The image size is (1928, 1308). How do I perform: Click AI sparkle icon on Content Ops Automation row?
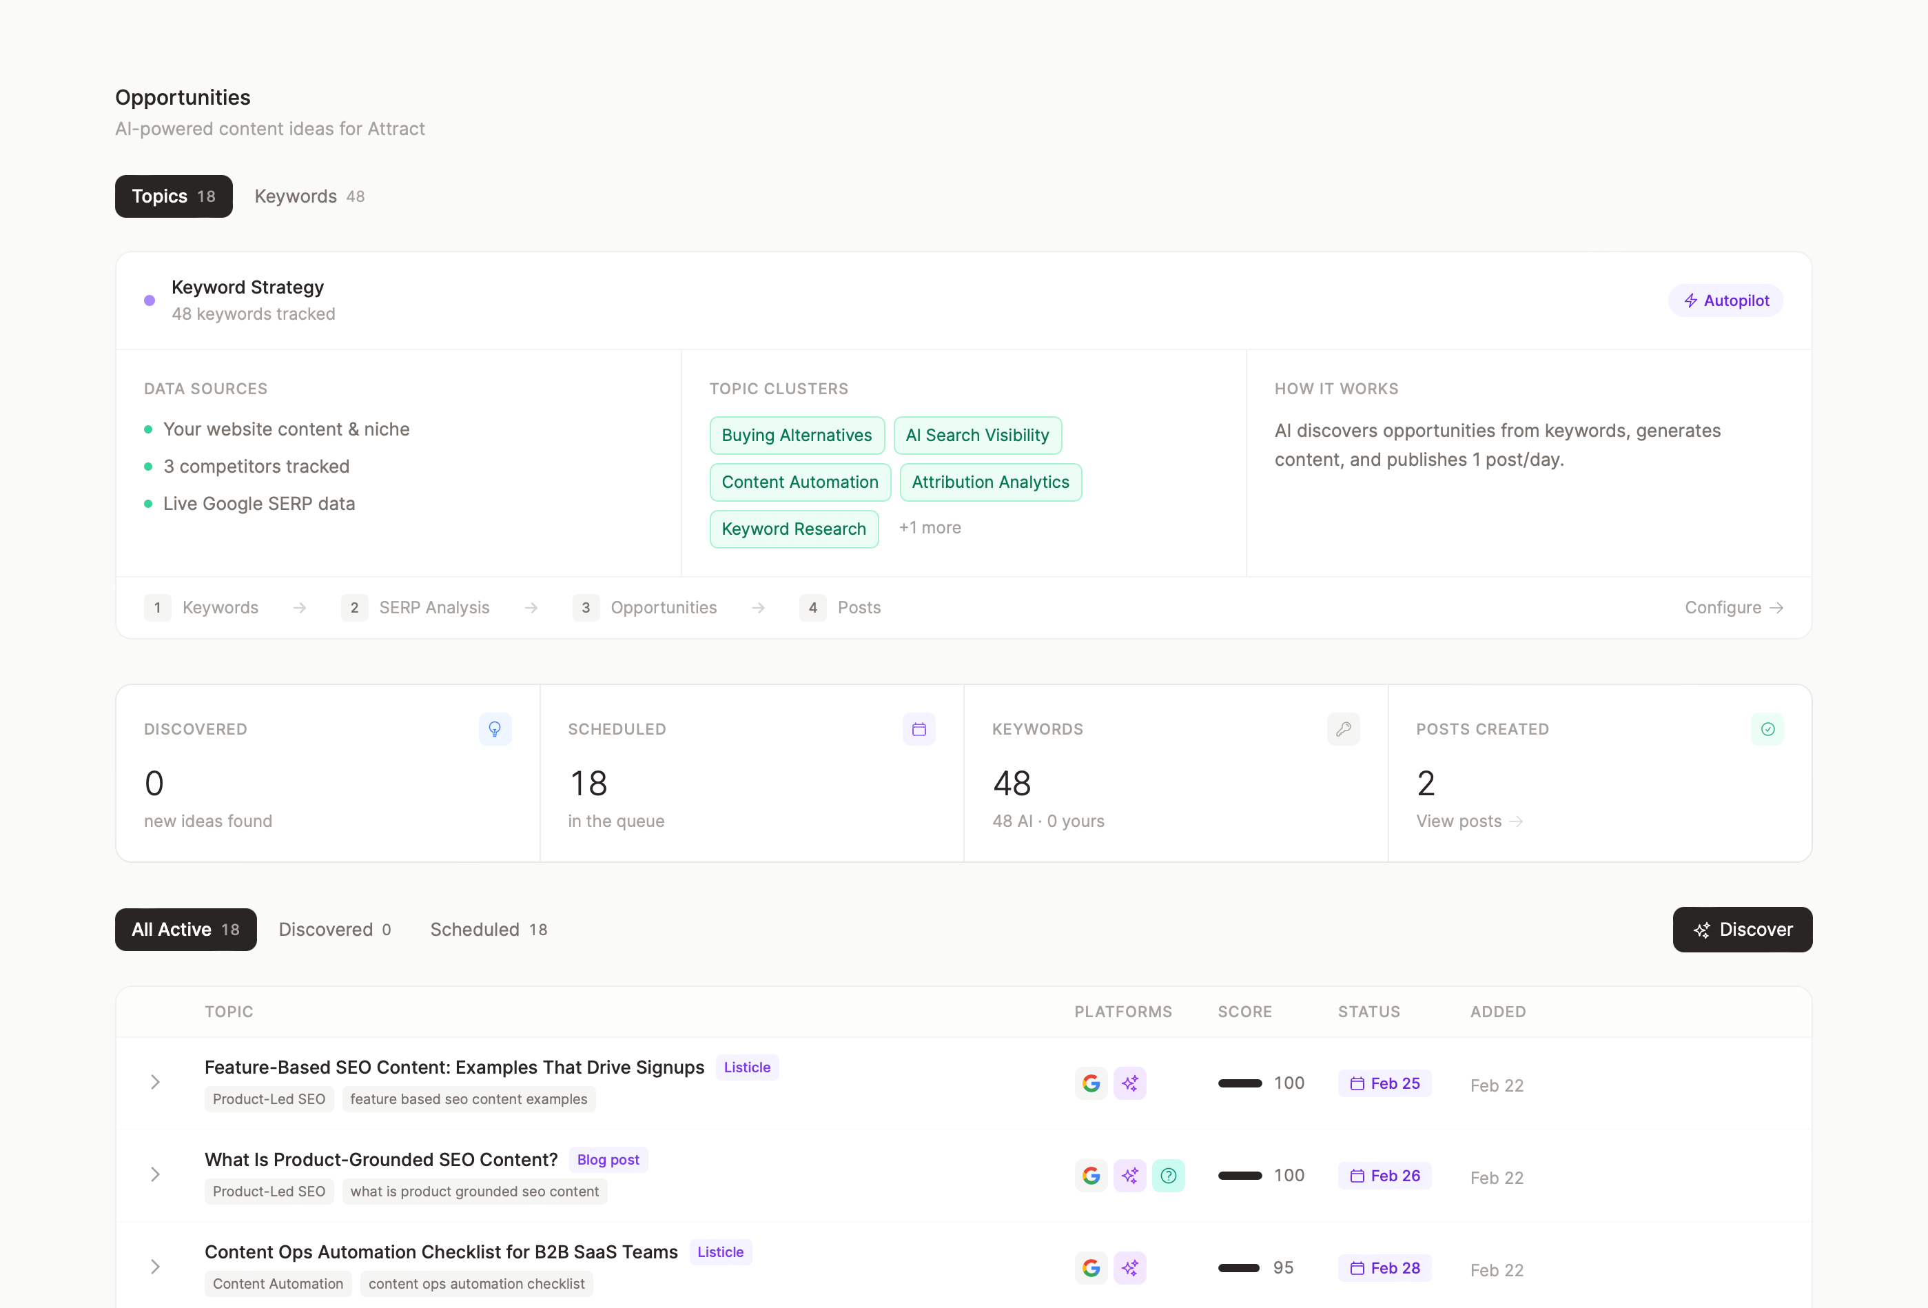1130,1267
